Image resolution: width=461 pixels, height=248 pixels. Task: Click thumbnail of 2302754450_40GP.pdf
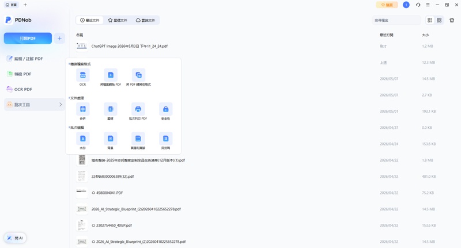pyautogui.click(x=82, y=226)
